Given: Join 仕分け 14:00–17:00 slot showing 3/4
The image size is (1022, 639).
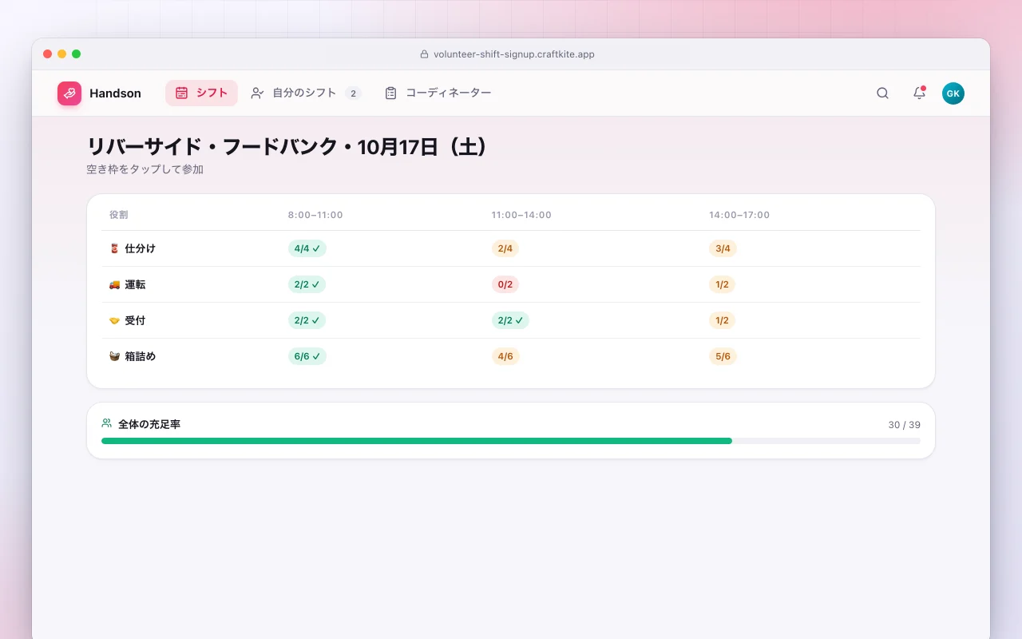Looking at the screenshot, I should [x=723, y=248].
